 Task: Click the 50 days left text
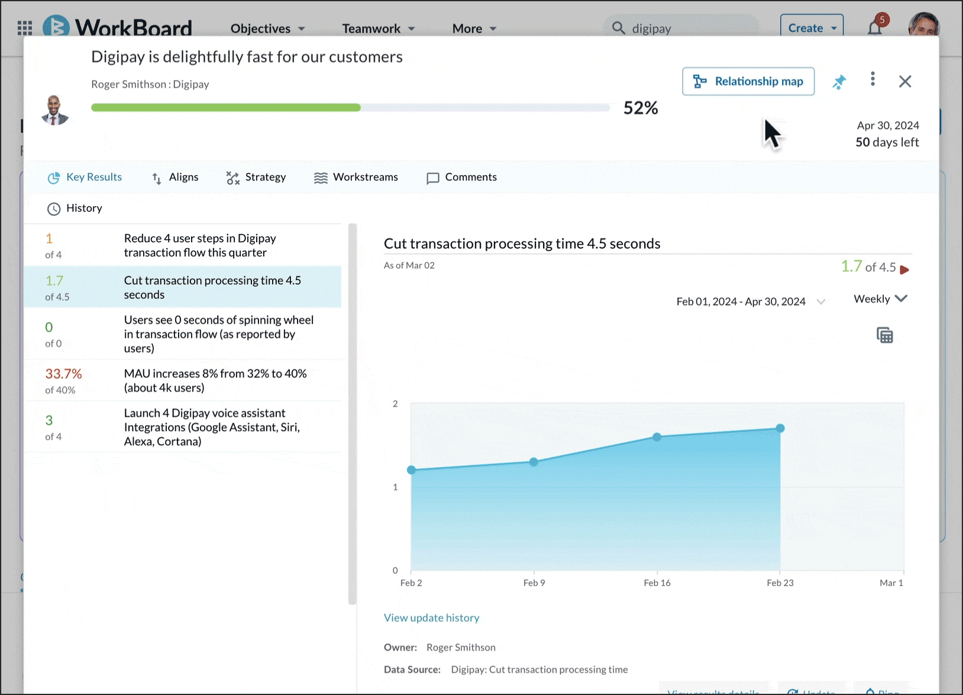click(887, 142)
